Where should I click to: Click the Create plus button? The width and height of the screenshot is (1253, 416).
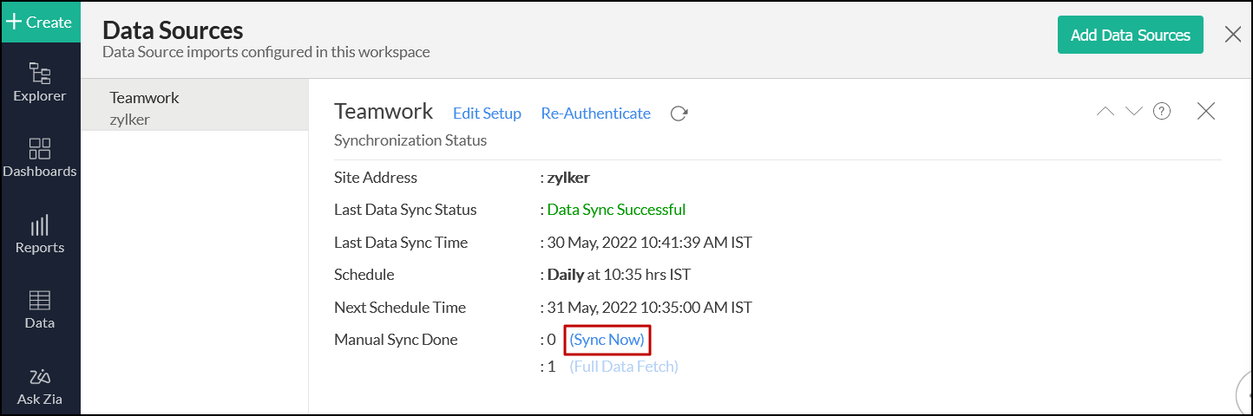[x=40, y=22]
